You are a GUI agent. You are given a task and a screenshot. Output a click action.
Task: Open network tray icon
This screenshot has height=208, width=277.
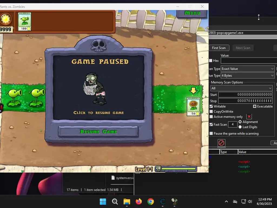pyautogui.click(x=244, y=201)
